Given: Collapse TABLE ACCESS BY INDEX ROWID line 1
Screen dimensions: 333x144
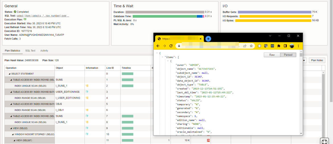Looking at the screenshot, I should tap(11, 80).
